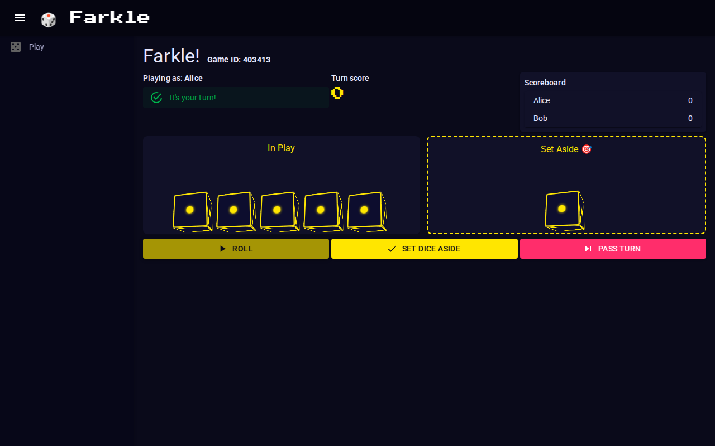This screenshot has width=715, height=446.
Task: Open the hamburger navigation menu
Action: [x=20, y=18]
